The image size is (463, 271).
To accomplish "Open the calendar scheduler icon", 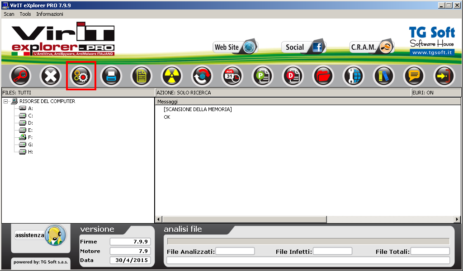I will pyautogui.click(x=232, y=76).
